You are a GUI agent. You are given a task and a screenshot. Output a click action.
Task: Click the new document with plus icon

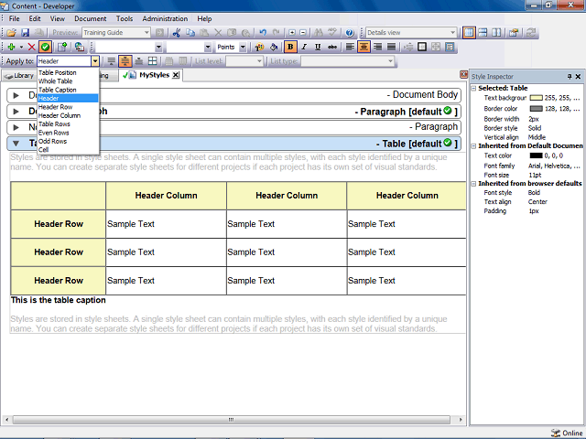(x=62, y=47)
